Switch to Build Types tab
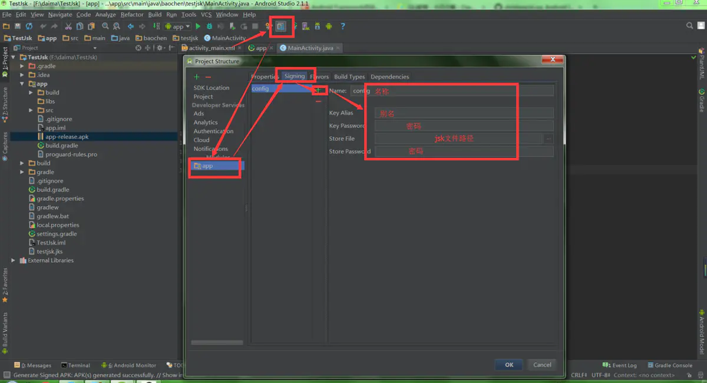This screenshot has width=707, height=383. click(349, 77)
